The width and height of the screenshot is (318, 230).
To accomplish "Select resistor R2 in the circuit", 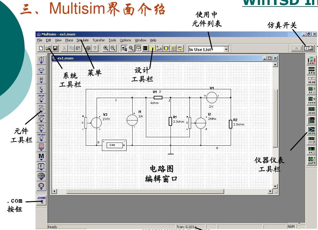I will coord(231,124).
